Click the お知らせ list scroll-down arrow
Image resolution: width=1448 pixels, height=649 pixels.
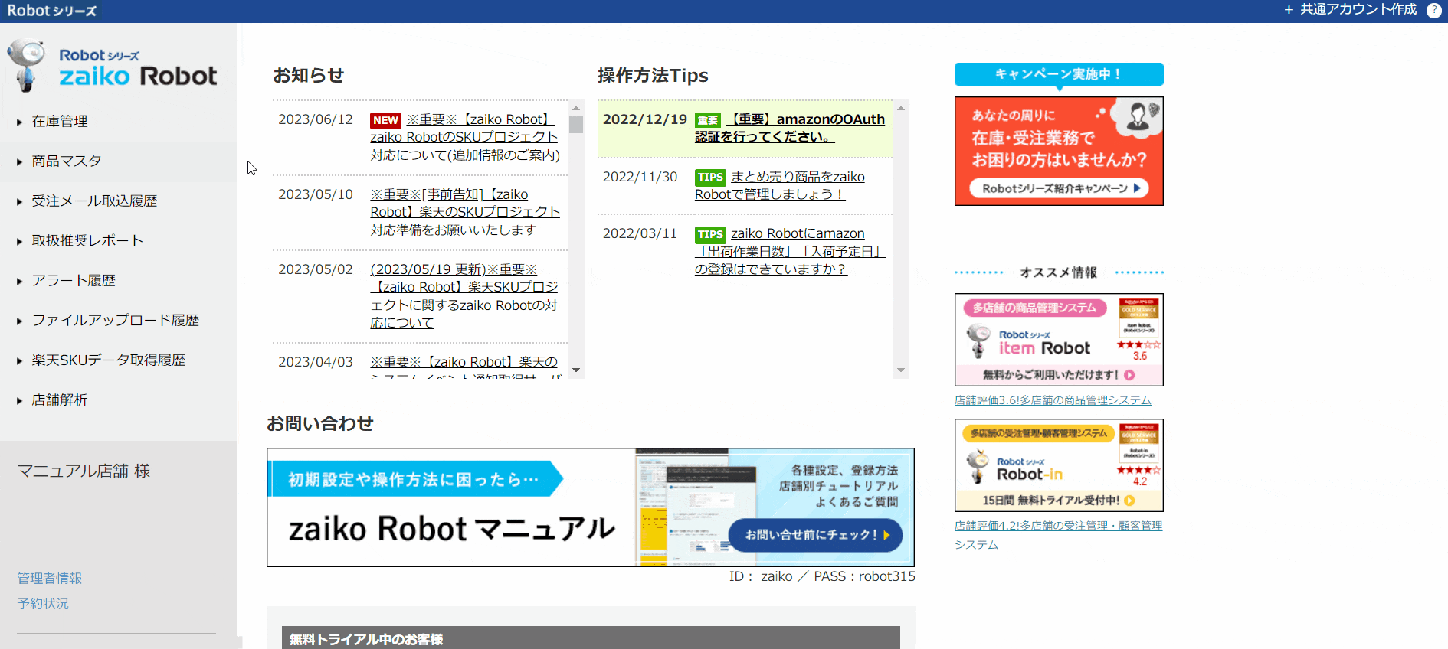576,370
